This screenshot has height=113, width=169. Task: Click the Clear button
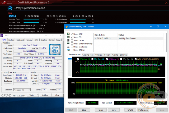tap(101, 110)
